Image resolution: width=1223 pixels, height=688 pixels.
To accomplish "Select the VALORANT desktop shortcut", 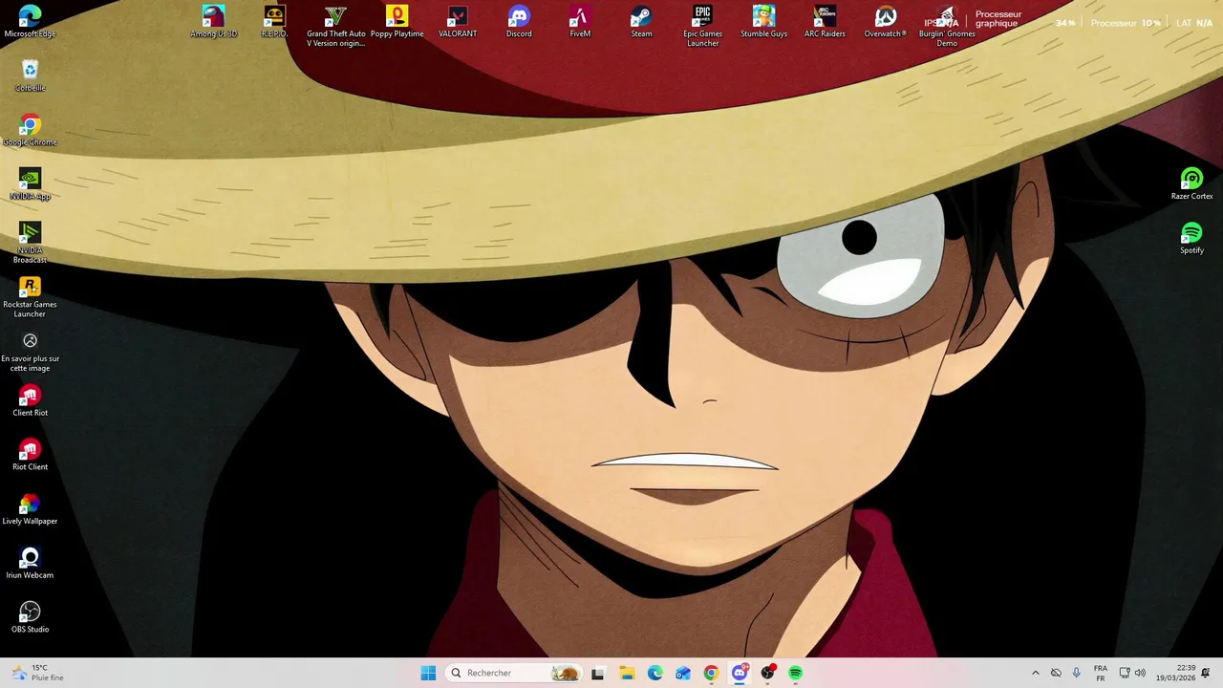I will pos(458,21).
